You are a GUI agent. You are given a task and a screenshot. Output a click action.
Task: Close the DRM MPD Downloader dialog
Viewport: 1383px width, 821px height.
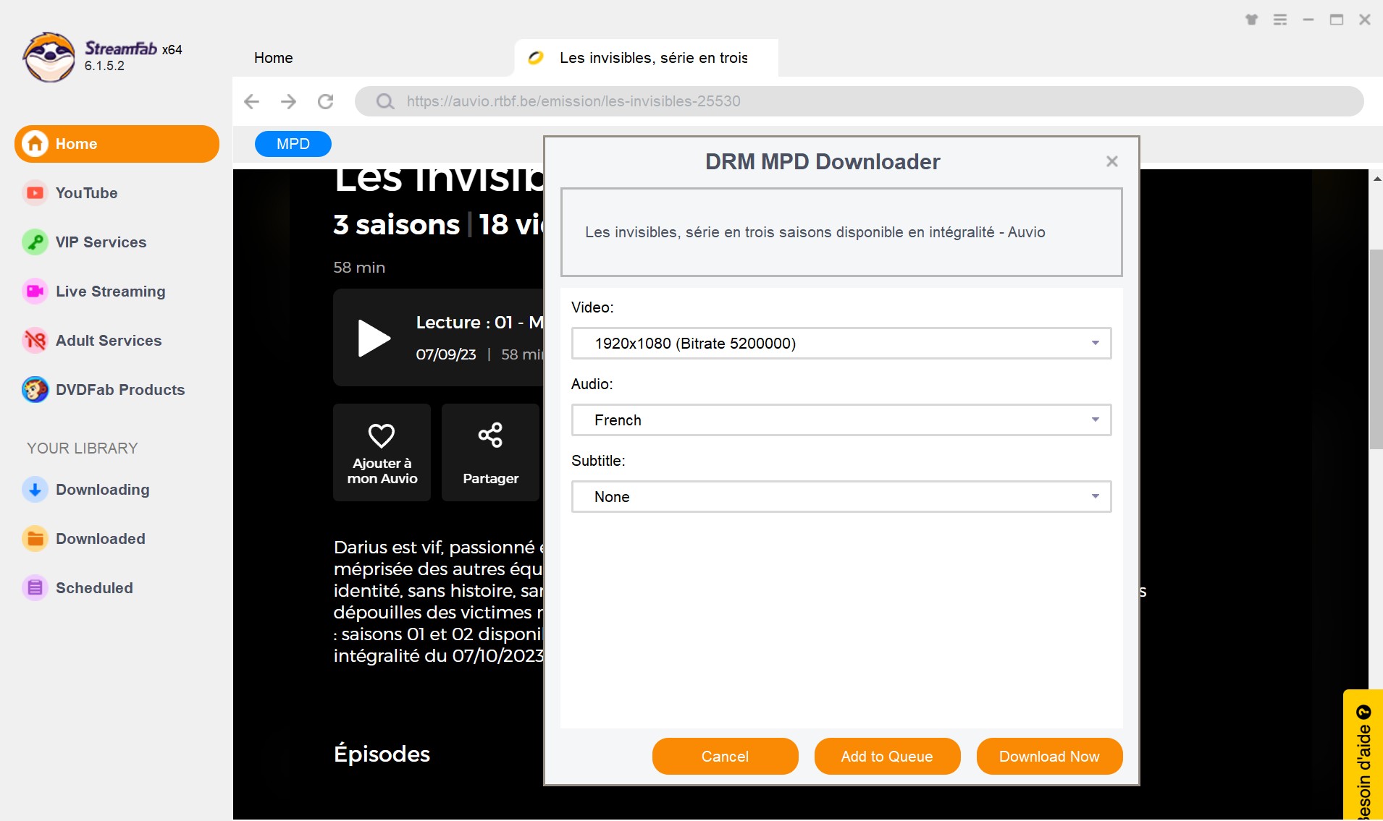1112,161
